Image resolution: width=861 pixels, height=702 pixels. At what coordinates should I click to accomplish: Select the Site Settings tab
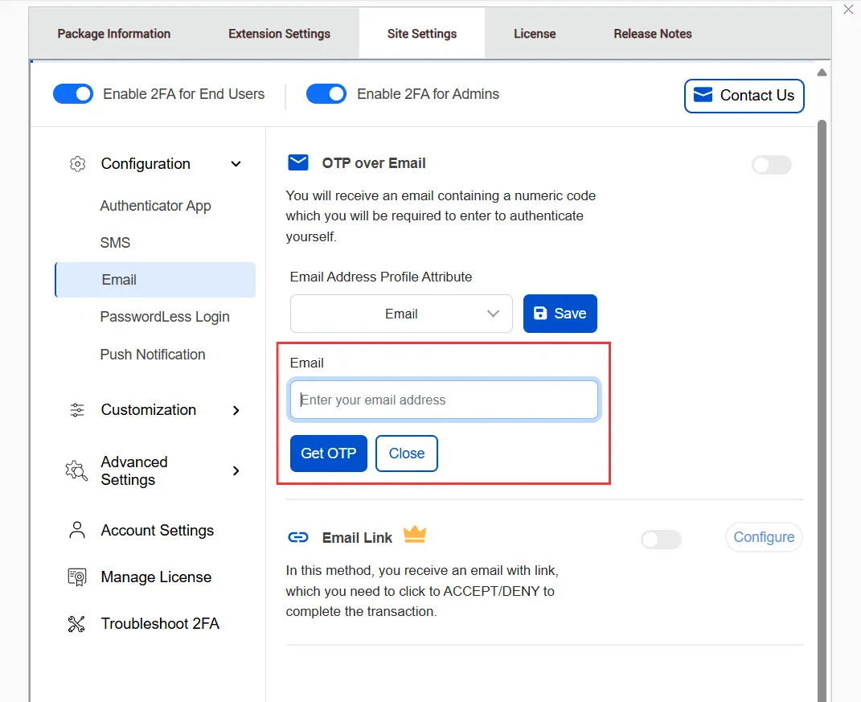422,34
